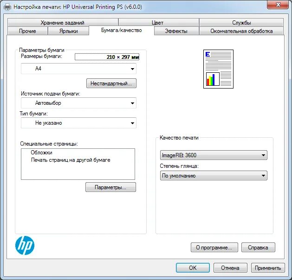Click the Параметры... button
The width and height of the screenshot is (292, 280).
(110, 187)
